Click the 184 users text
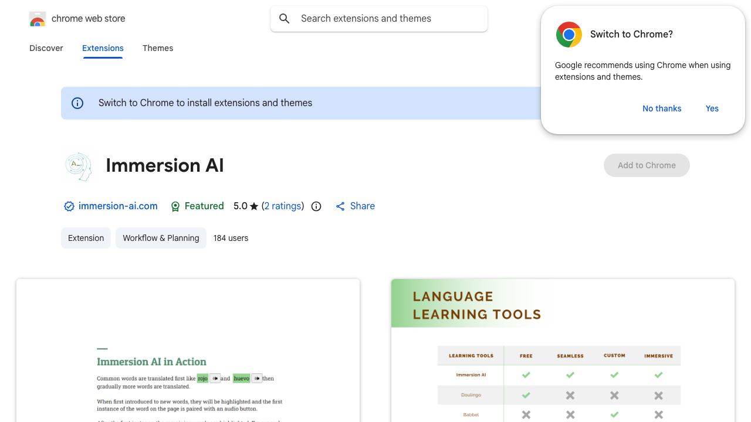Screen dimensions: 751x422 231,238
